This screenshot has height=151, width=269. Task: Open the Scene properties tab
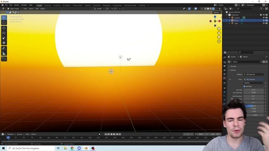[224, 74]
